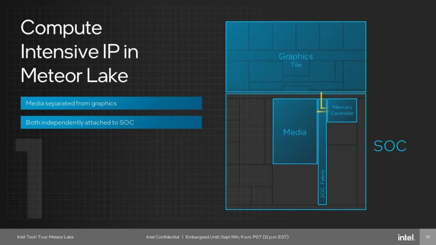
Task: Select 'Media separated from graphics' bar
Action: [111, 103]
